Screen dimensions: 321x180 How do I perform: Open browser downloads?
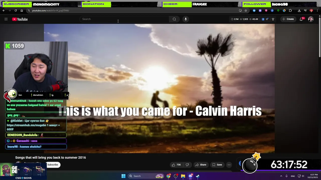[x=299, y=10]
